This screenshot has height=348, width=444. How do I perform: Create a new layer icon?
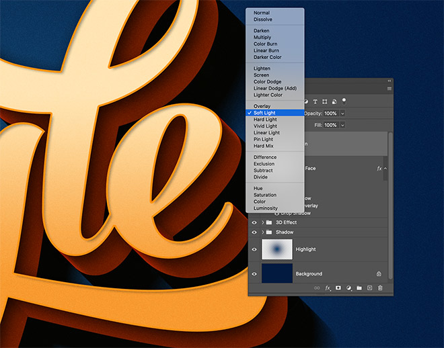coord(369,288)
